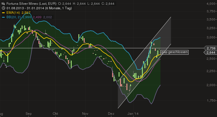Click the 1,750 level on price axis
Screen dimensions: 217x117
pos(211,100)
